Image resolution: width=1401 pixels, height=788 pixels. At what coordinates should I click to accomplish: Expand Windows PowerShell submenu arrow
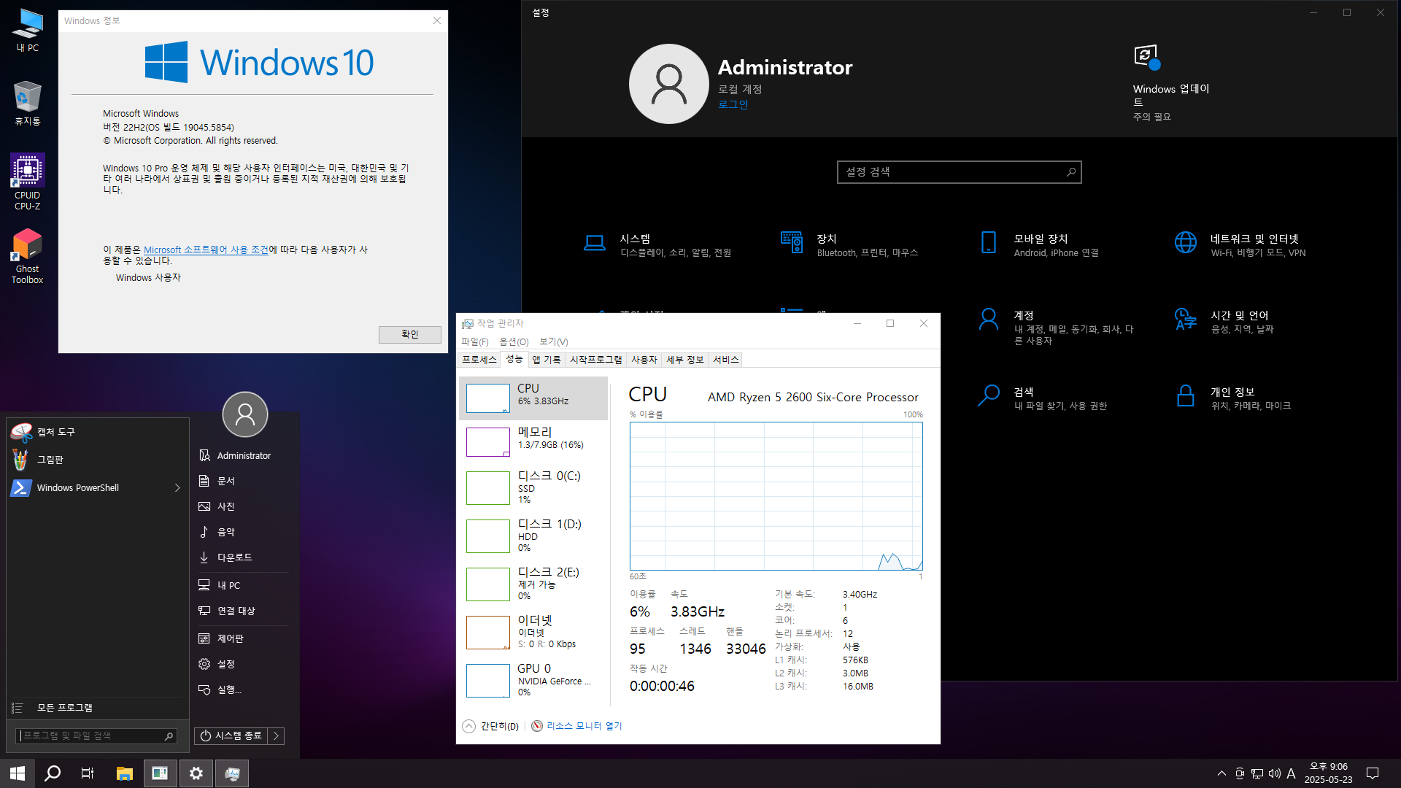177,487
